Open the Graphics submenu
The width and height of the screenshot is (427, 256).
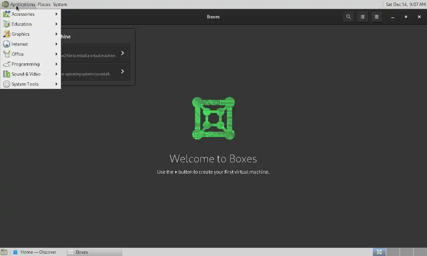pos(30,34)
